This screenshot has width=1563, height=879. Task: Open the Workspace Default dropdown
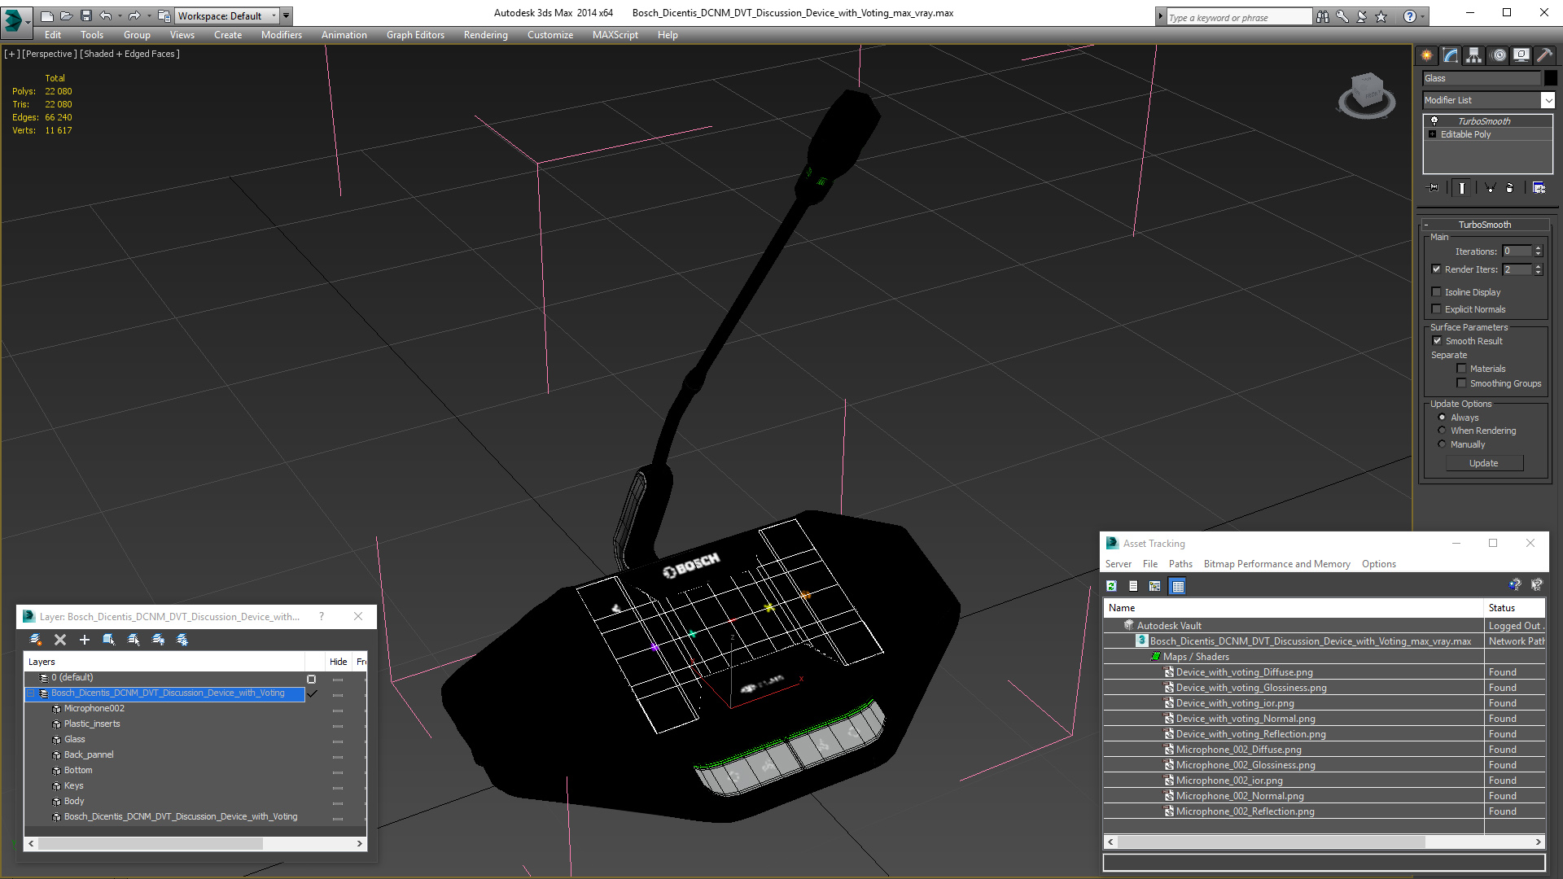(225, 15)
